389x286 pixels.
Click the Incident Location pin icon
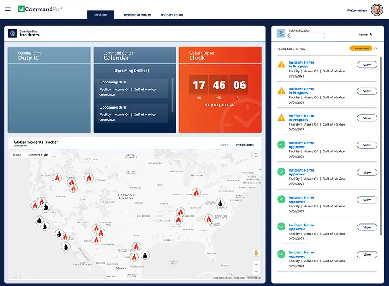pos(281,34)
